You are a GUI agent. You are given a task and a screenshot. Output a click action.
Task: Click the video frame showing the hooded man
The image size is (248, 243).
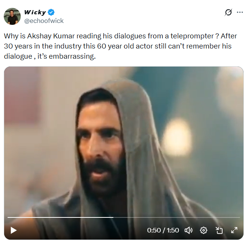coord(124,143)
